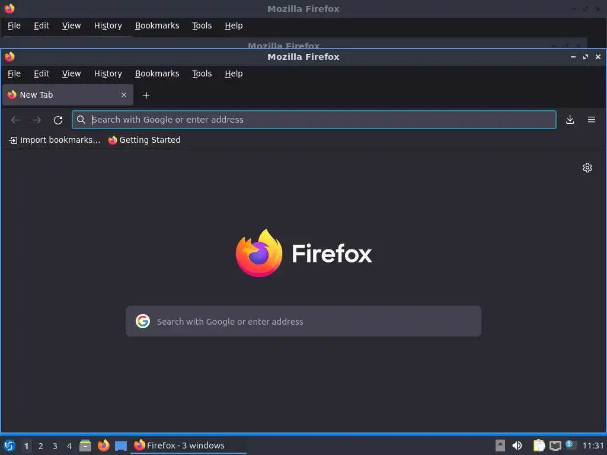The height and width of the screenshot is (455, 607).
Task: Minimize the front Firefox window
Action: (573, 57)
